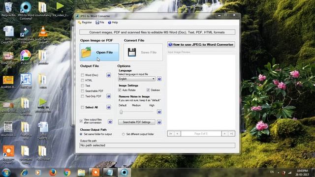Click help icon beside Word (Doc)
The height and width of the screenshot is (177, 315).
(109, 75)
